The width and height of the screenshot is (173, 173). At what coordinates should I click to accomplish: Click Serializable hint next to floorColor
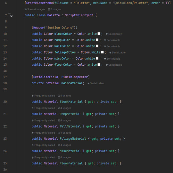pos(114,65)
